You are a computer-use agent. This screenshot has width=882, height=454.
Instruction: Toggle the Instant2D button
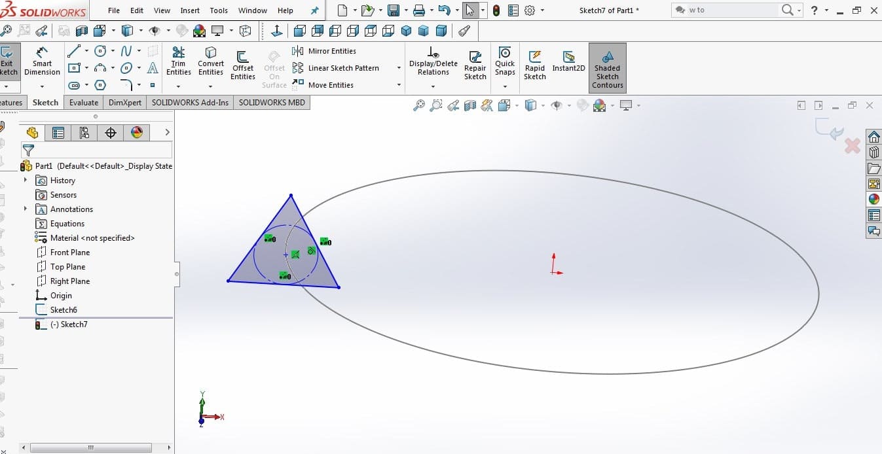568,61
